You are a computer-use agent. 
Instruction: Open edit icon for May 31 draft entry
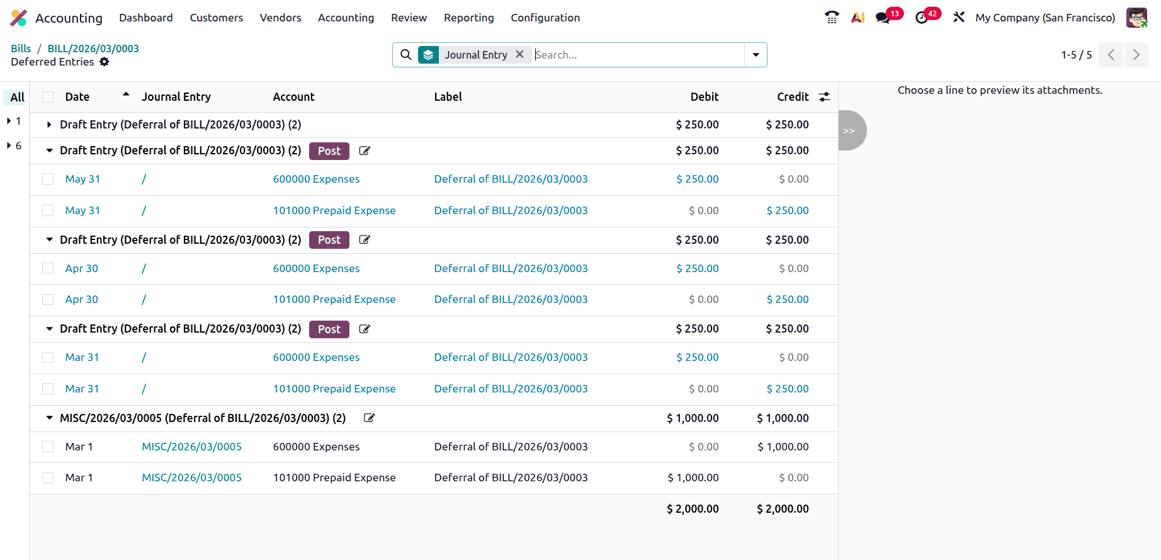(x=365, y=151)
